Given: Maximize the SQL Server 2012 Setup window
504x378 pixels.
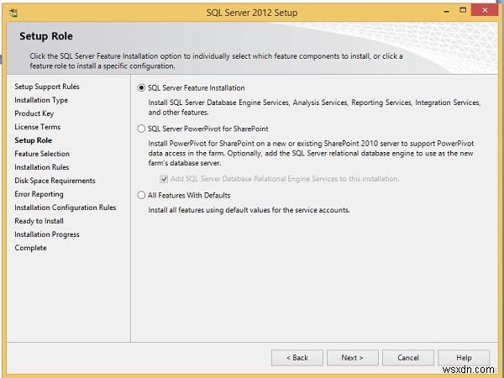Looking at the screenshot, I should click(x=463, y=10).
